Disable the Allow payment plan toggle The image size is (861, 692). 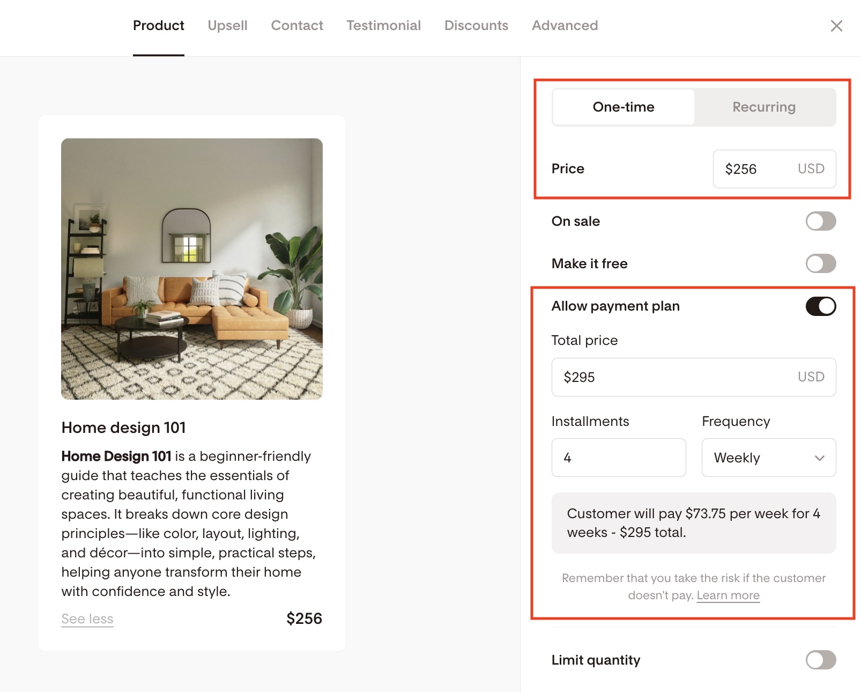pyautogui.click(x=820, y=306)
